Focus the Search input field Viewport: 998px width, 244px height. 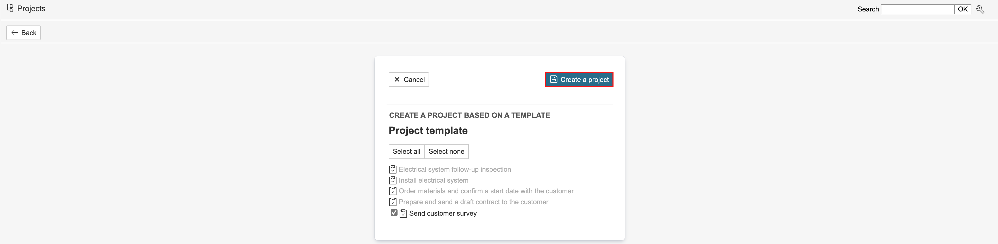click(x=917, y=9)
